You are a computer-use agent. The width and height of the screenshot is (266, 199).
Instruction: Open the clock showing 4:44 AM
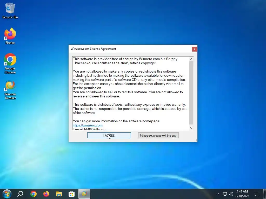click(242, 194)
